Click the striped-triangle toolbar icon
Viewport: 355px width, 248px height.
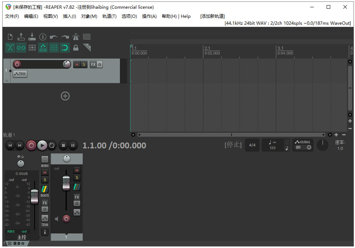[x=87, y=48]
